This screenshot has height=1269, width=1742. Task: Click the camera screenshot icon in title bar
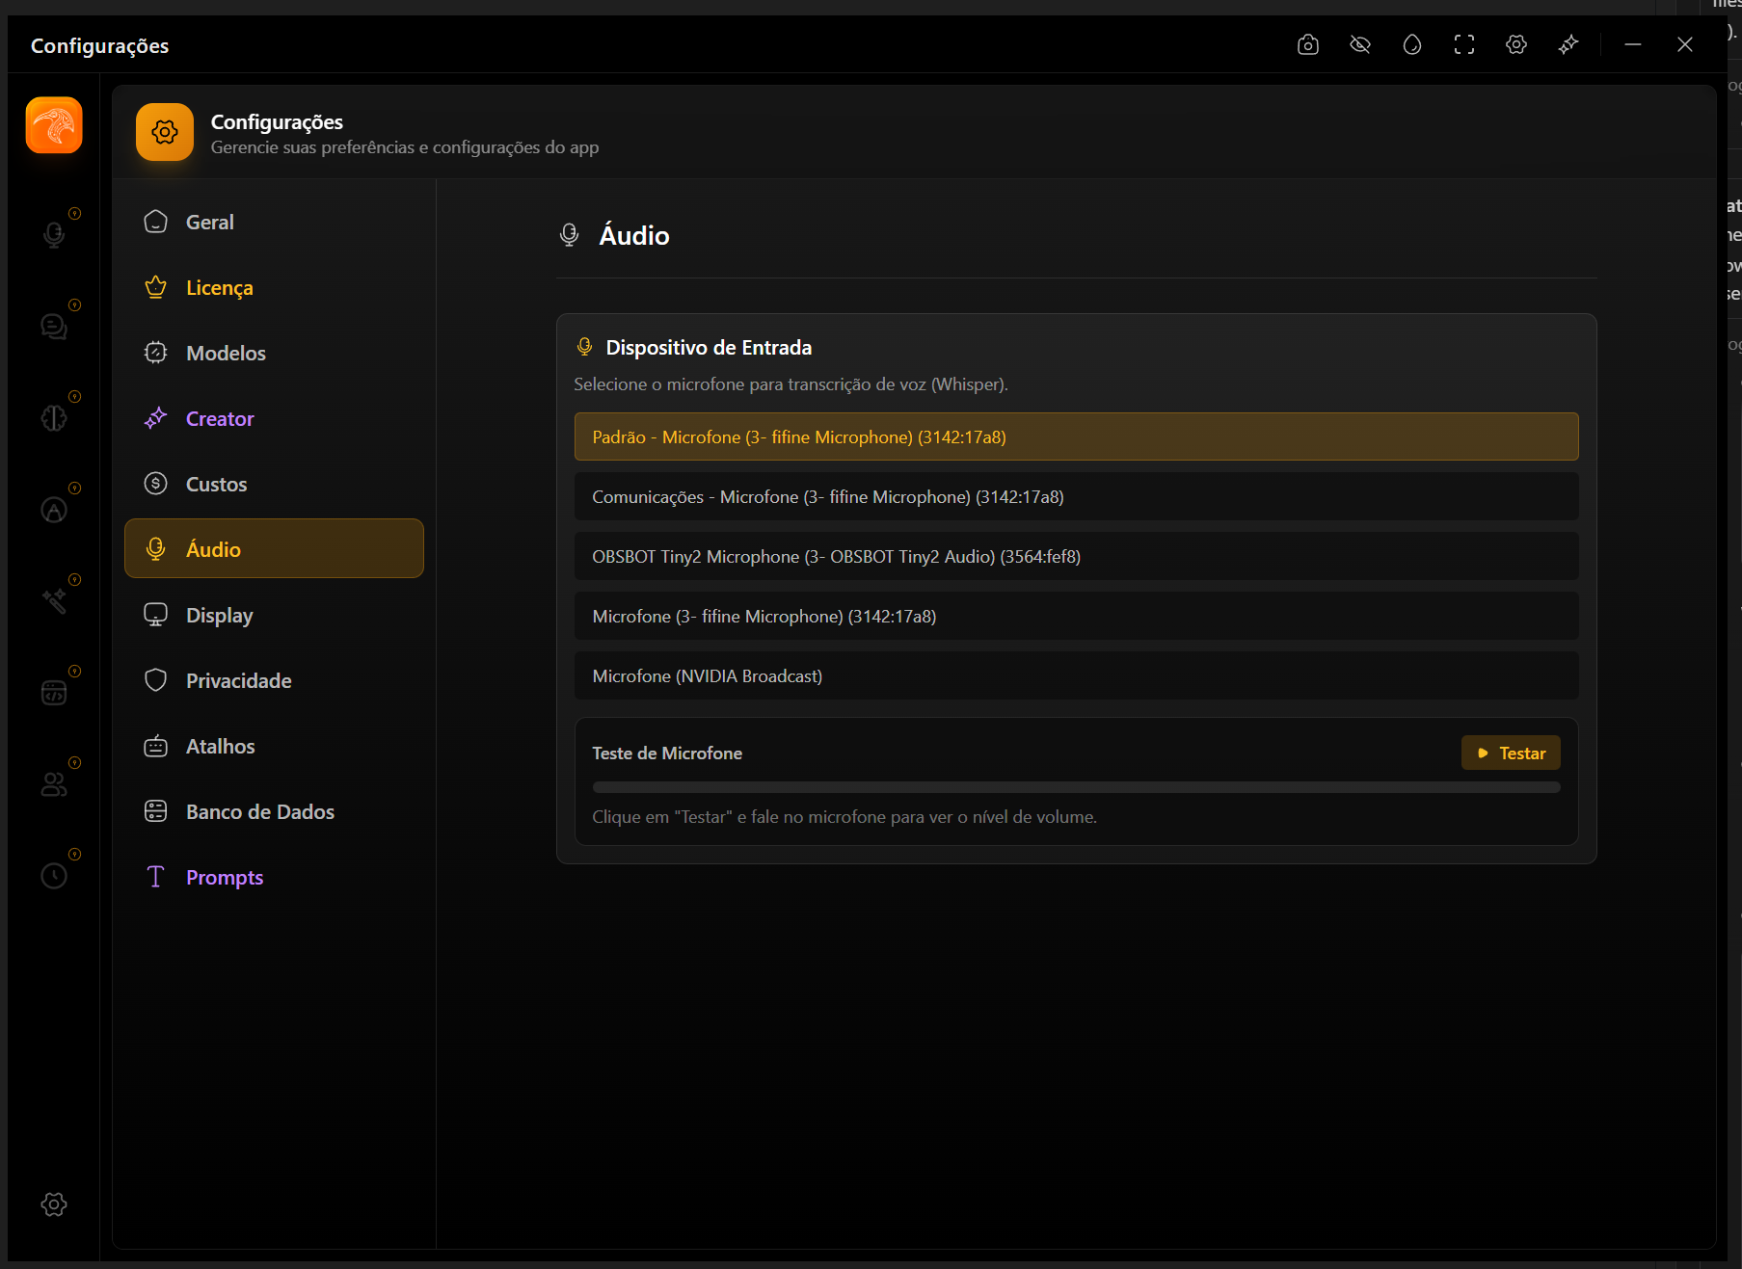click(x=1308, y=44)
